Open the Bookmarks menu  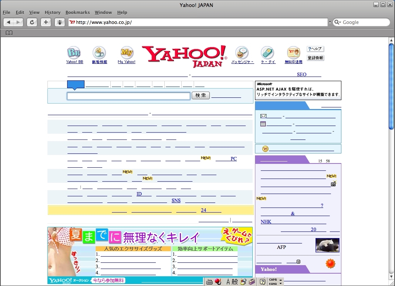click(x=78, y=12)
